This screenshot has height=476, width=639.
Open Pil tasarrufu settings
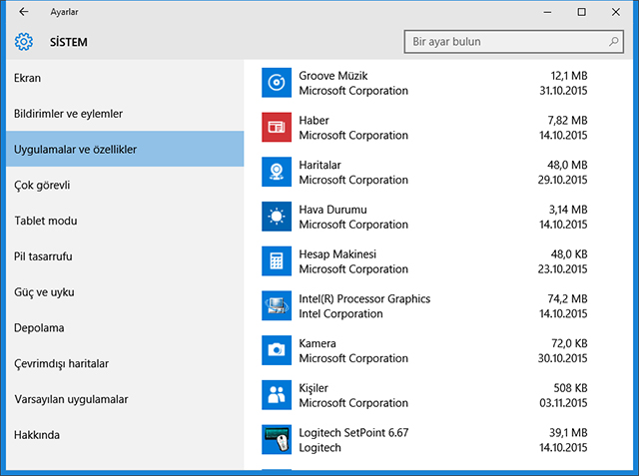pyautogui.click(x=125, y=256)
